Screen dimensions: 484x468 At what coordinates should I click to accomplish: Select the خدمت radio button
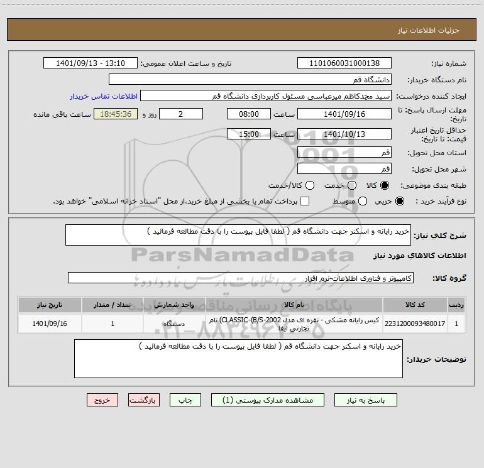click(352, 185)
